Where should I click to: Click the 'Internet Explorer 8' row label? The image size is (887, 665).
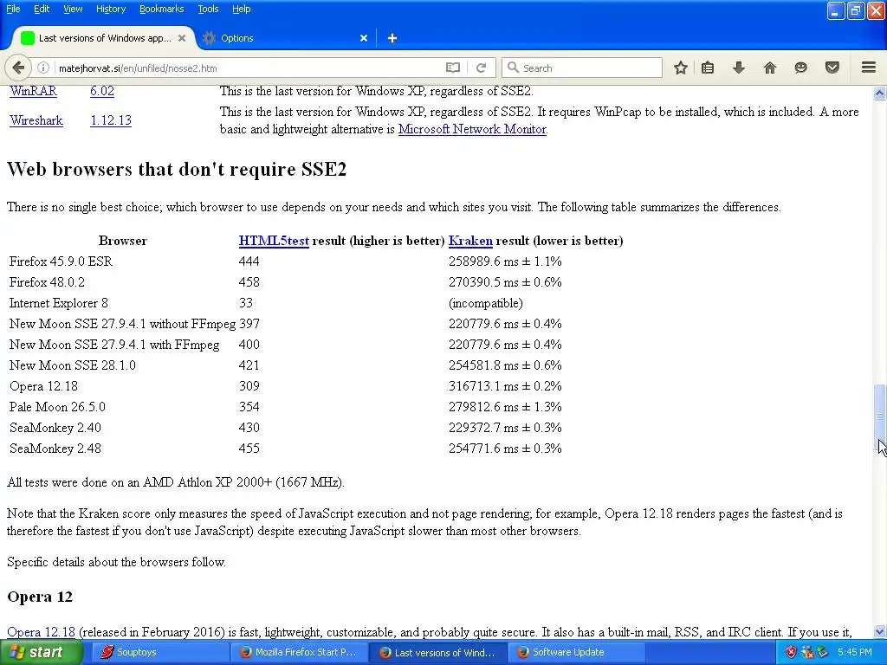(x=59, y=303)
